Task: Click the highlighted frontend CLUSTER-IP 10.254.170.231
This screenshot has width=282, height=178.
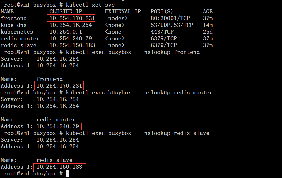Action: (x=71, y=18)
